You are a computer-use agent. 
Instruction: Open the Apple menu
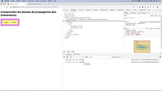tap(2, 1)
